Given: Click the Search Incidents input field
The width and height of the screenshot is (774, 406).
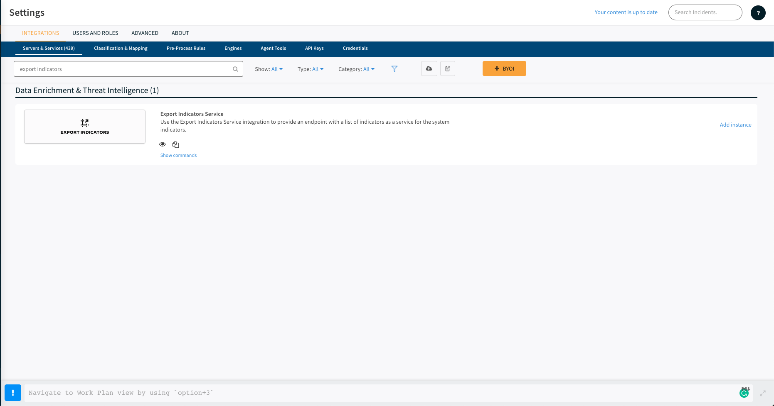Looking at the screenshot, I should point(705,12).
